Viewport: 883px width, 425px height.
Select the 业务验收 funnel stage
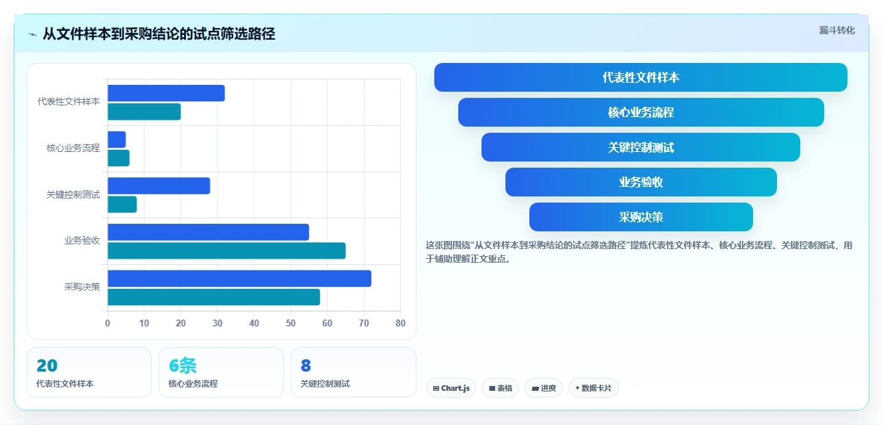point(641,182)
